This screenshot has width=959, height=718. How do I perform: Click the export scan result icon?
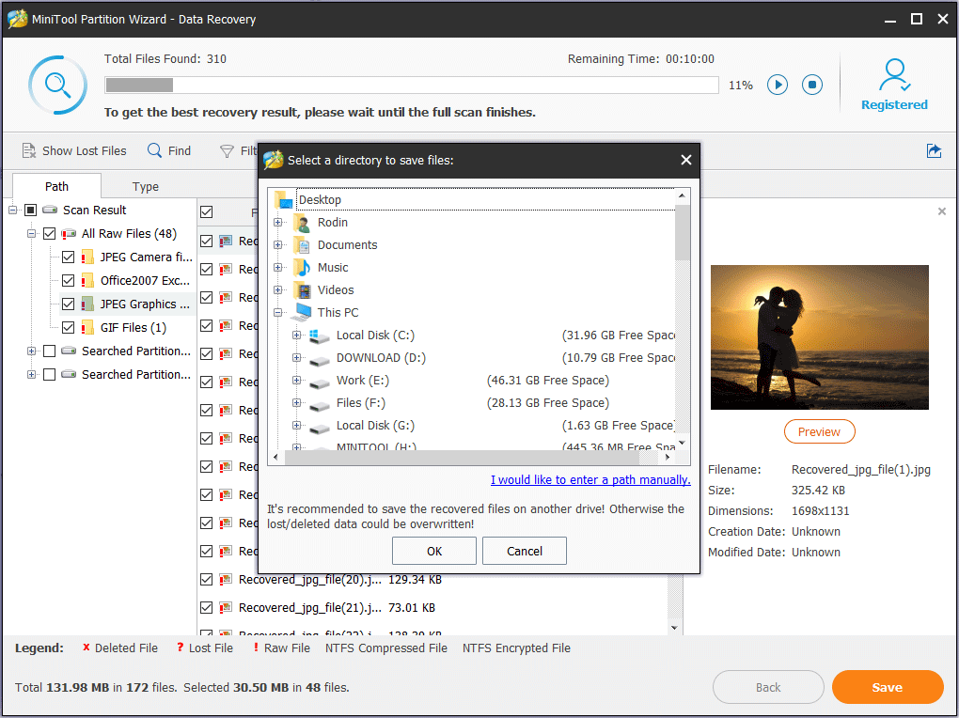[934, 150]
